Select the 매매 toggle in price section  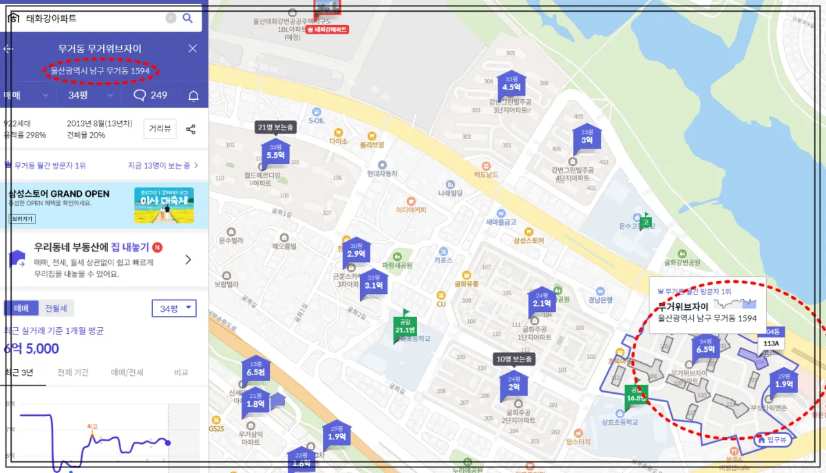click(21, 308)
